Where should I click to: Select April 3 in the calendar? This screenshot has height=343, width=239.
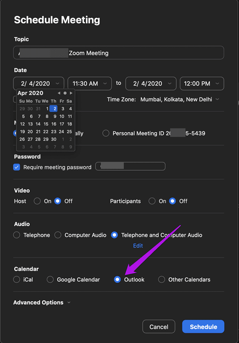(63, 109)
